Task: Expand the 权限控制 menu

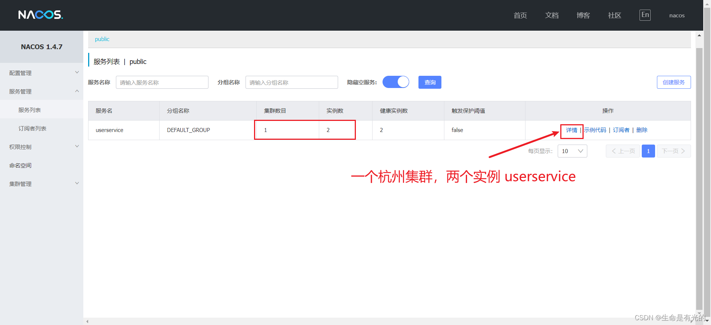Action: tap(41, 147)
